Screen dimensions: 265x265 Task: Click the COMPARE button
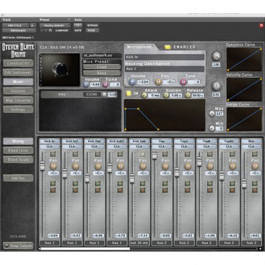(62, 31)
